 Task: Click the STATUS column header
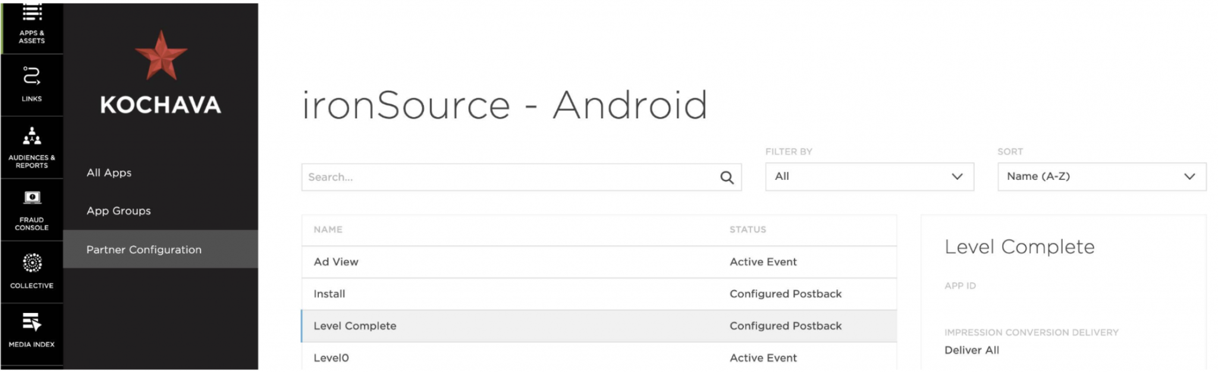[x=748, y=229]
